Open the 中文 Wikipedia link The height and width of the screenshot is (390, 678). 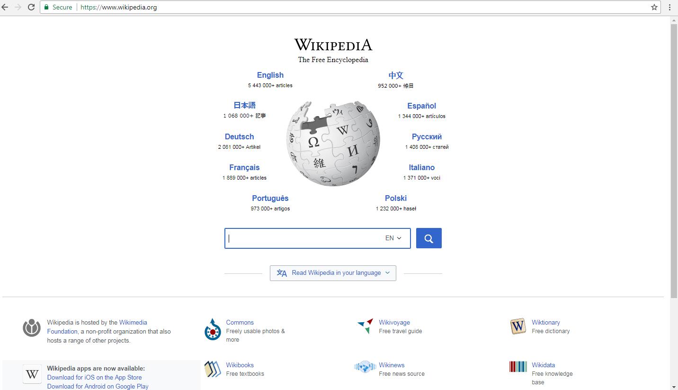(x=396, y=75)
